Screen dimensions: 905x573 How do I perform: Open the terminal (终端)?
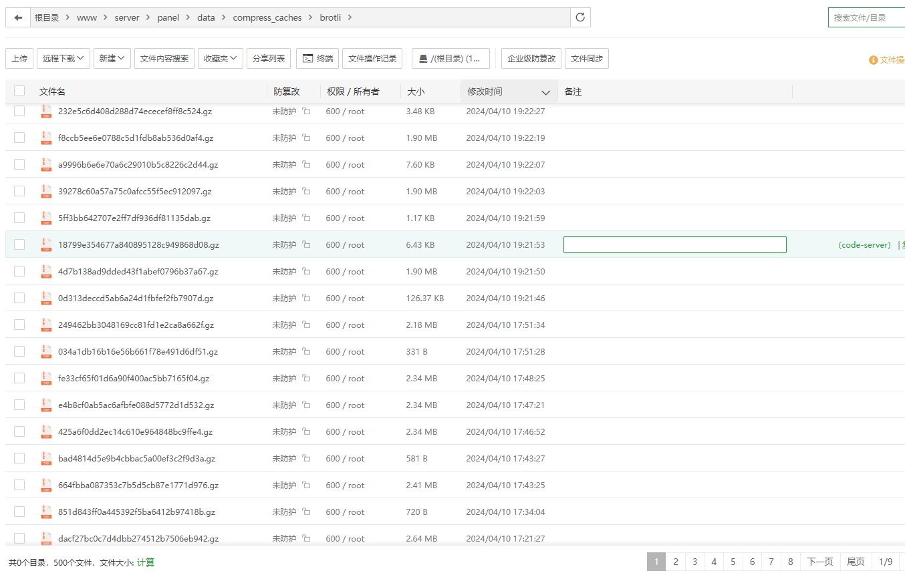pyautogui.click(x=317, y=59)
